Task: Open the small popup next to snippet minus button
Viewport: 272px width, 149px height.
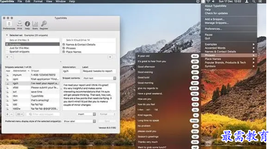Action: point(20,114)
